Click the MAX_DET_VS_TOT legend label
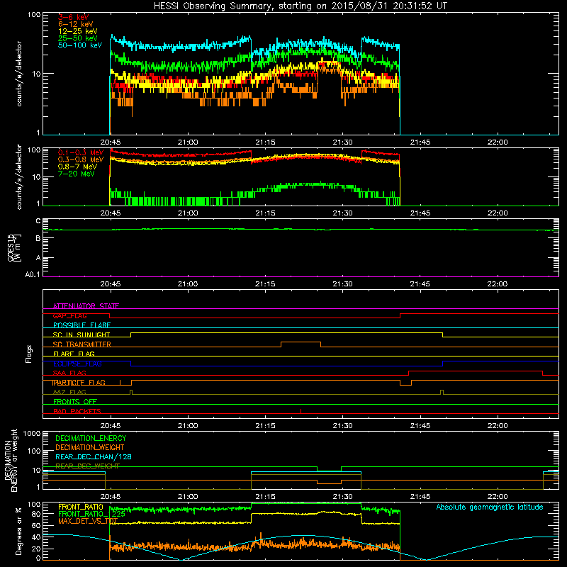This screenshot has height=567, width=567. point(88,521)
